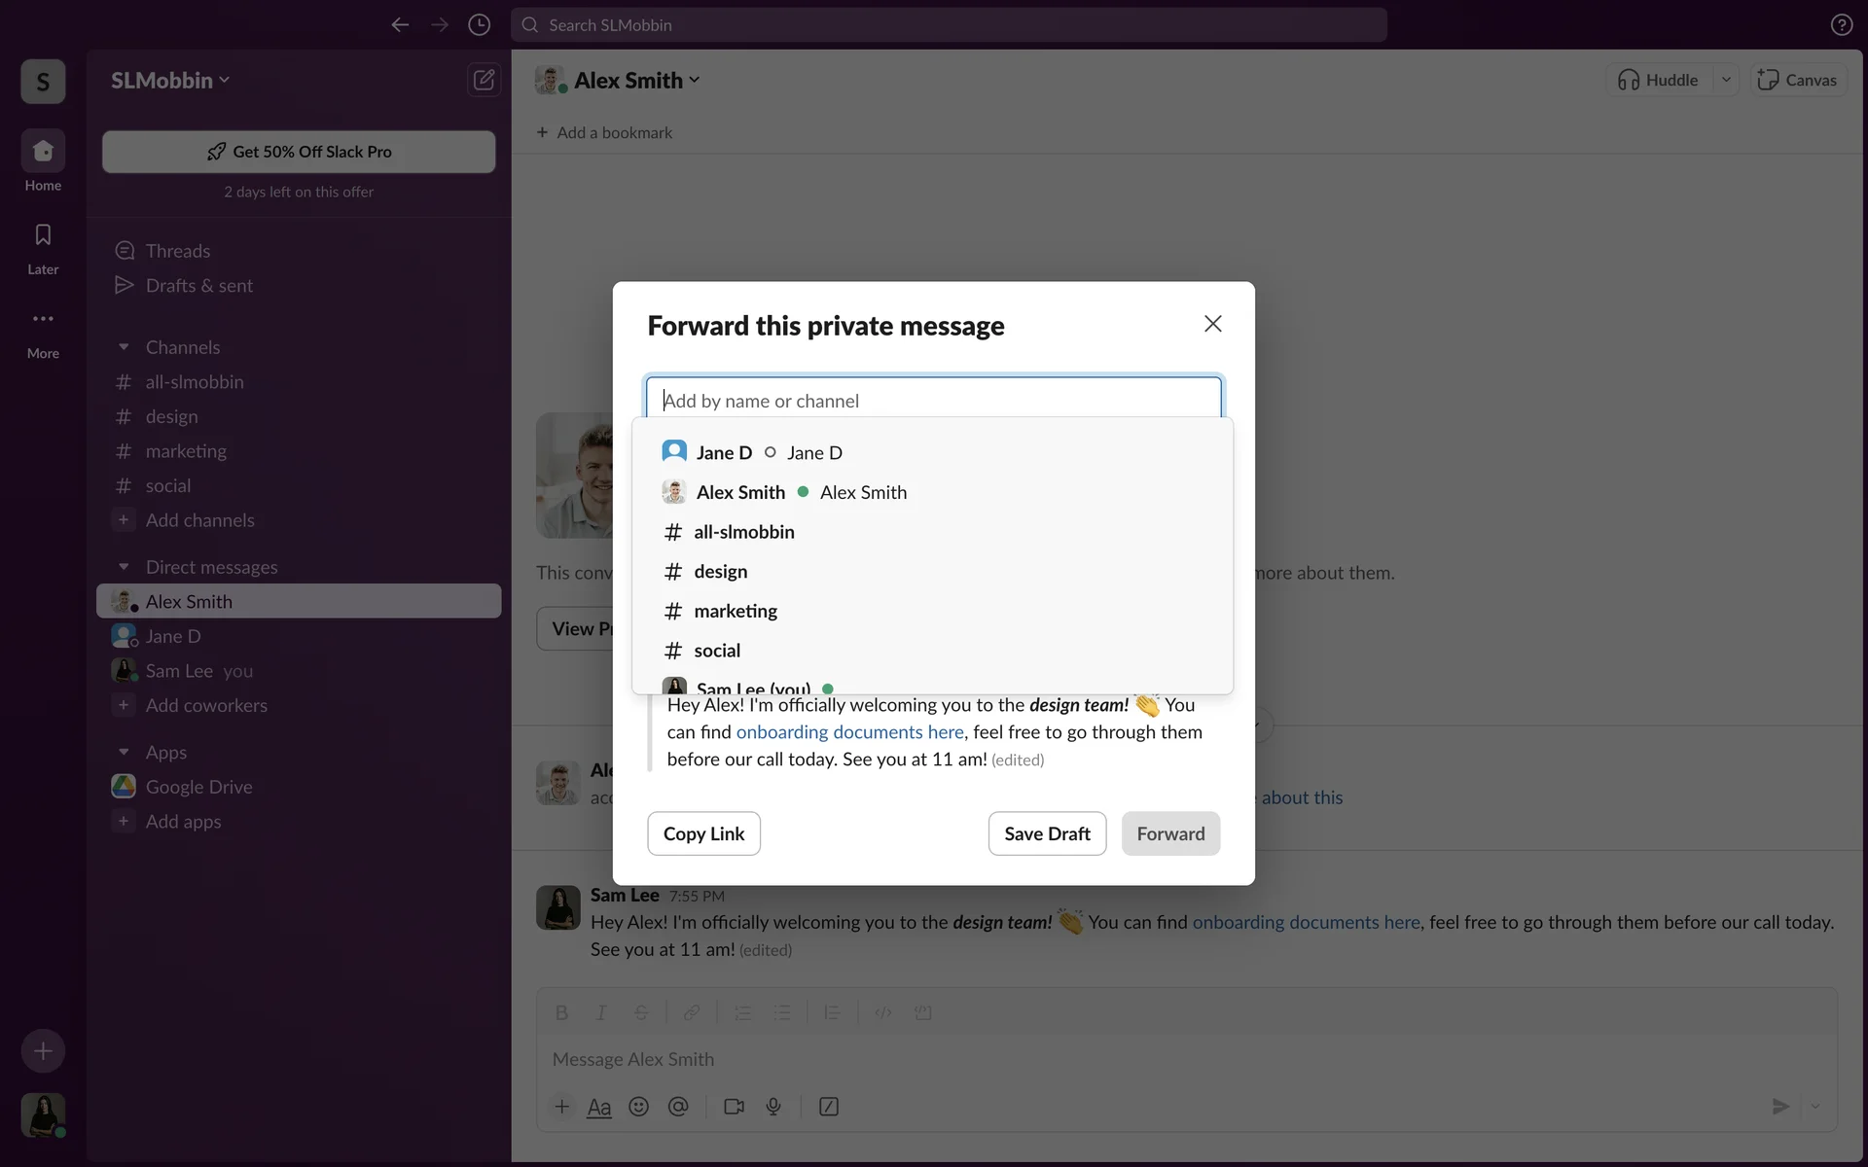Click the Save Draft button
Viewport: 1868px width, 1167px height.
click(1047, 833)
